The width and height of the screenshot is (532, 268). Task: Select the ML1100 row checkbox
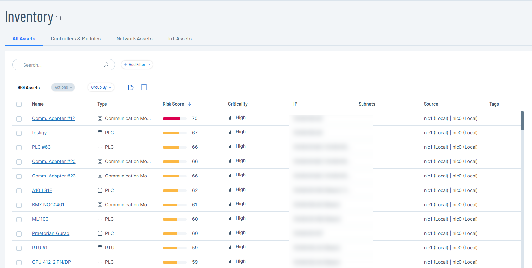[19, 220]
